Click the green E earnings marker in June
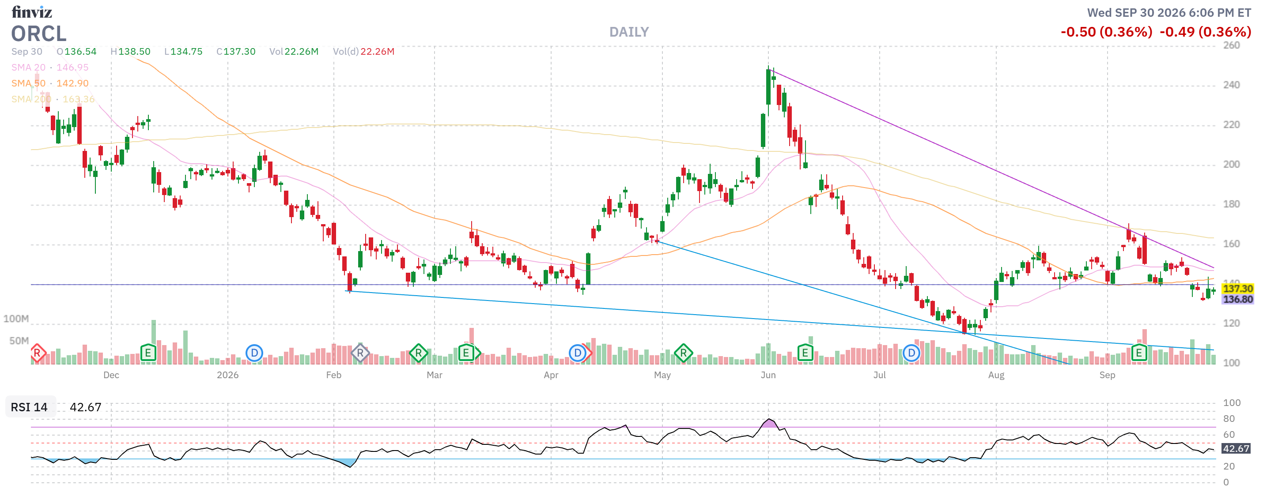 805,353
